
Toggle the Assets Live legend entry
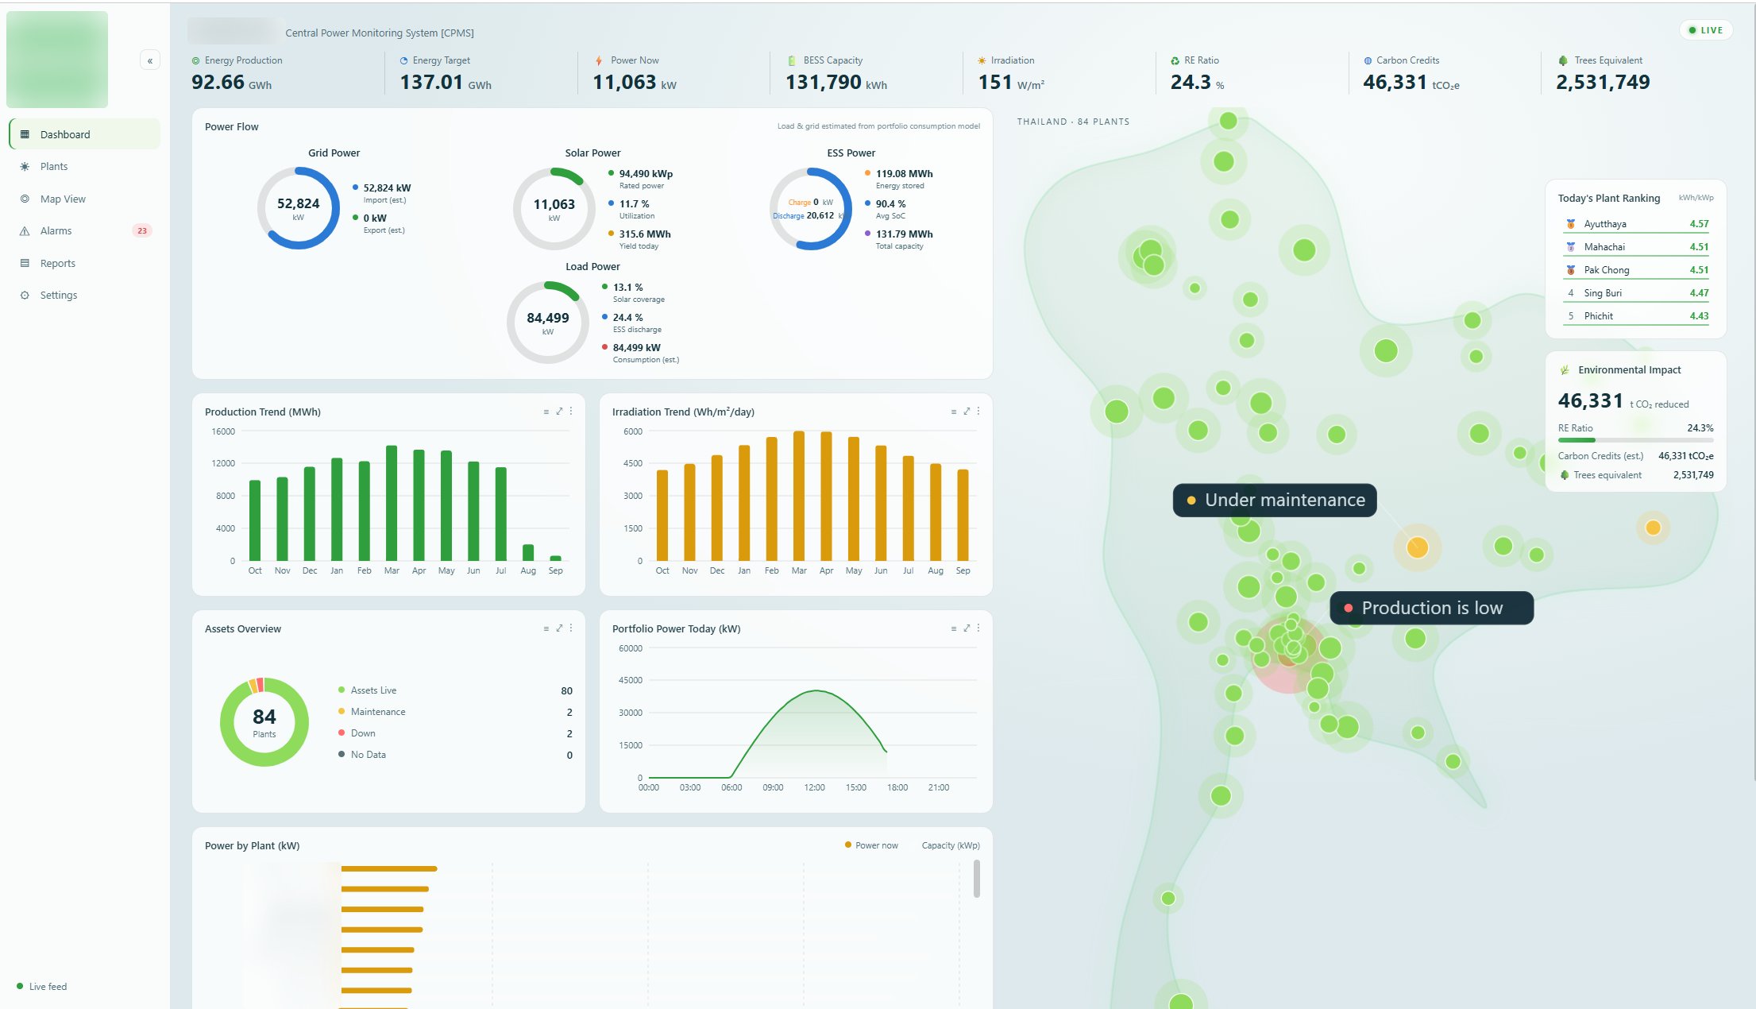pos(455,690)
